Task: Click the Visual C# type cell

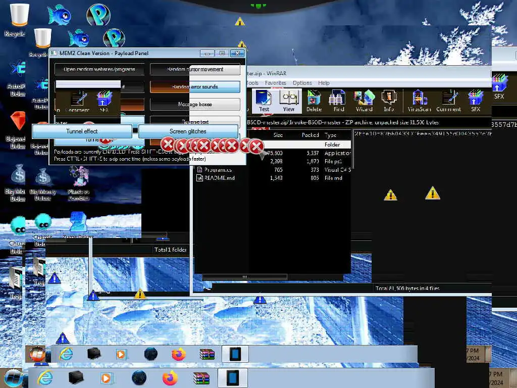Action: click(338, 170)
